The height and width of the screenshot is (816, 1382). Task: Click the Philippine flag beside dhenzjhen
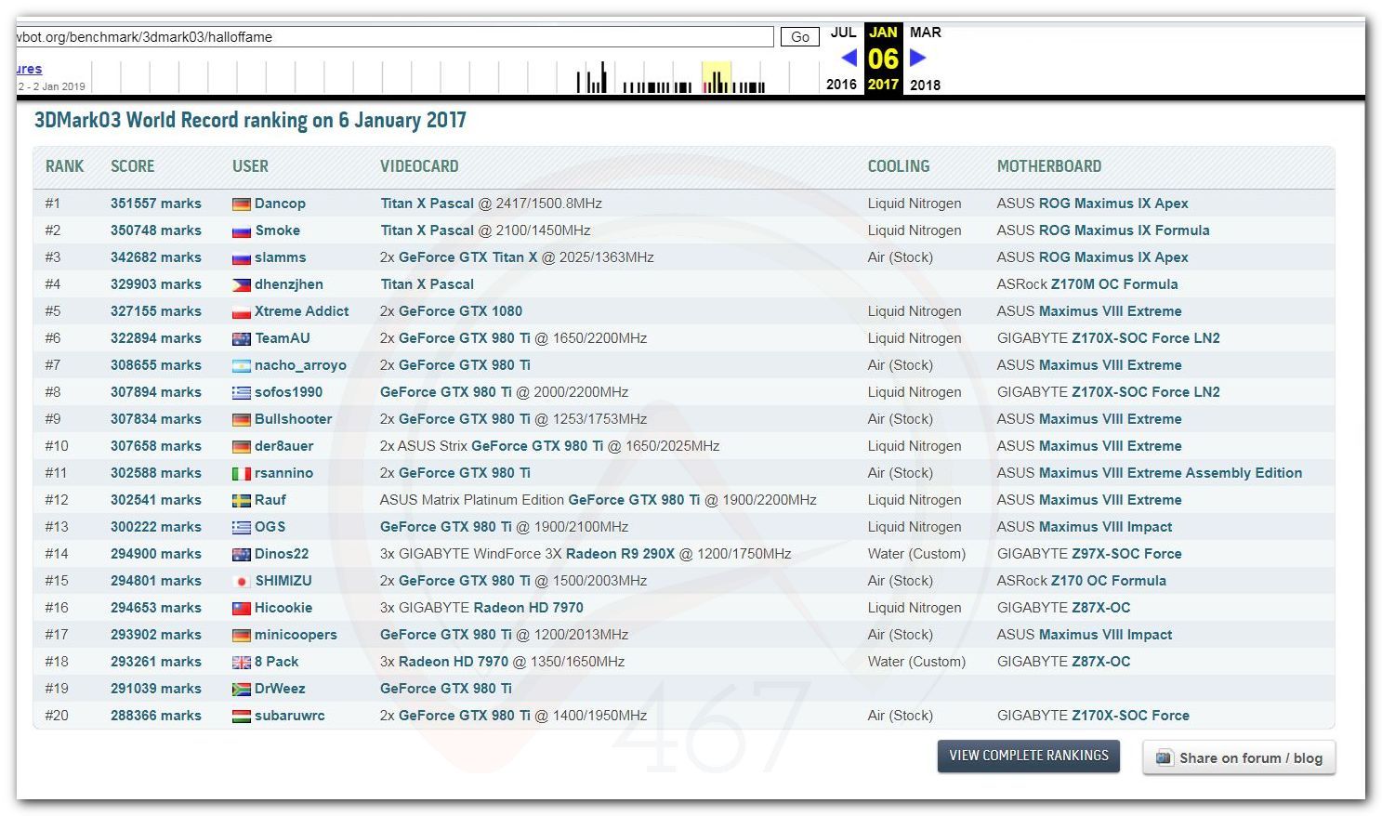[x=241, y=285]
